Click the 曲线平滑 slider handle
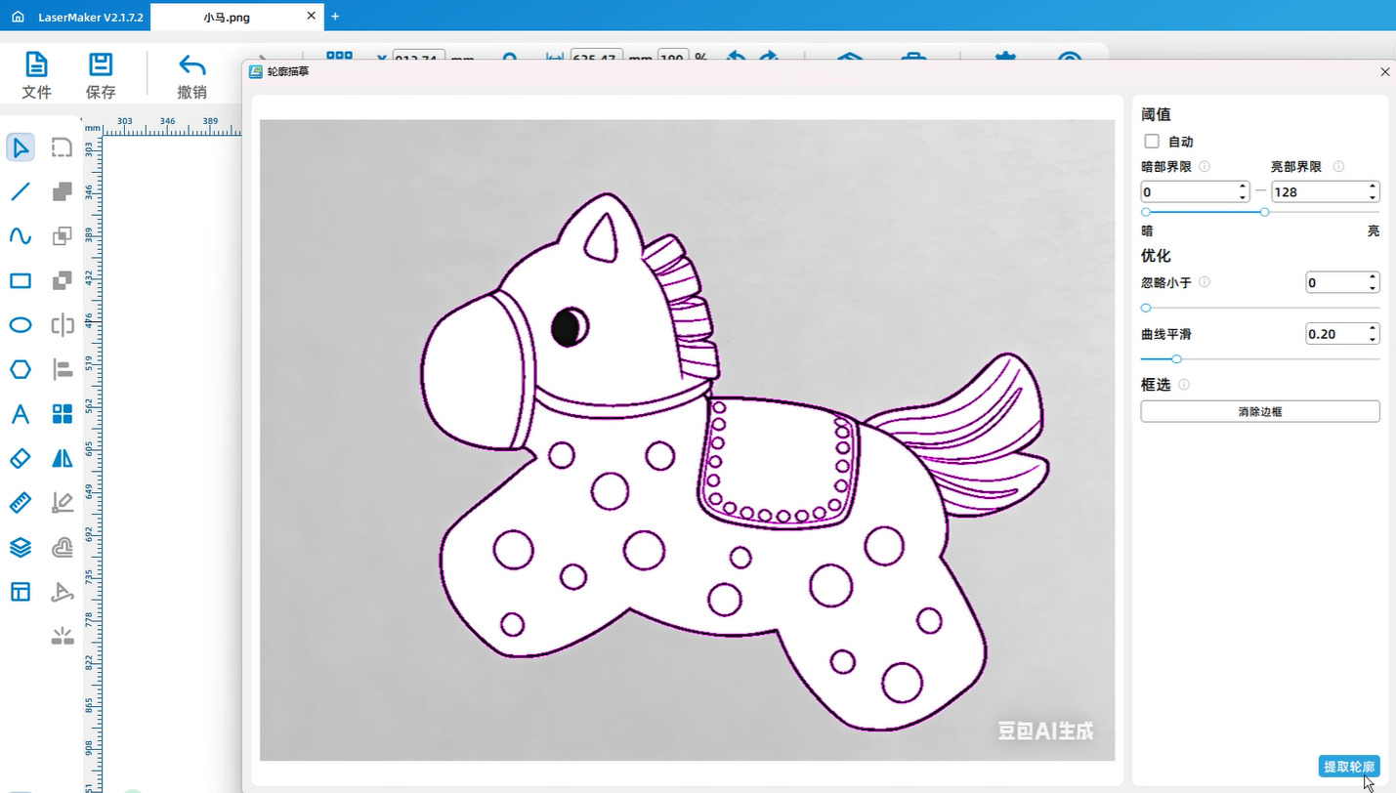 pos(1176,359)
